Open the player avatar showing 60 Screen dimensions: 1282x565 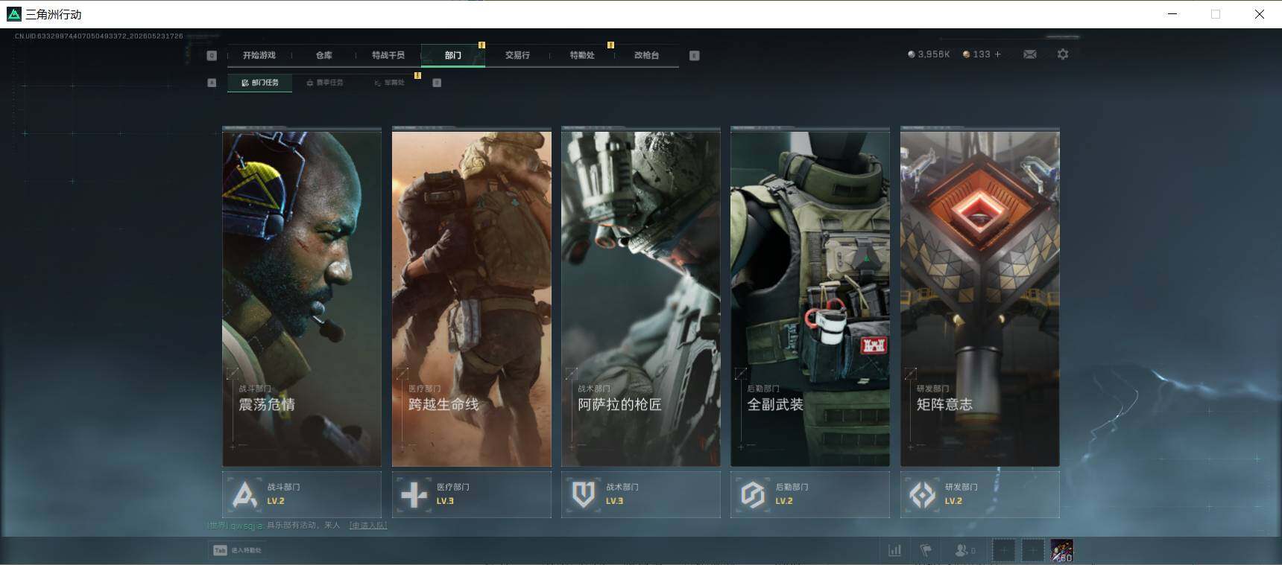(1062, 550)
